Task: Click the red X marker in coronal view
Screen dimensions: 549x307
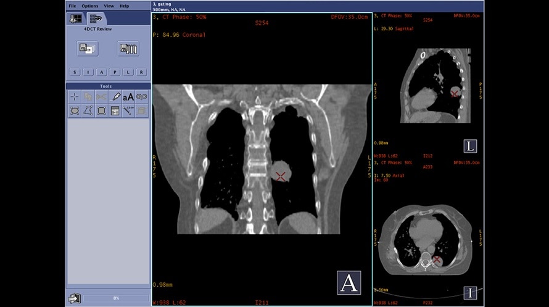Action: (x=281, y=176)
